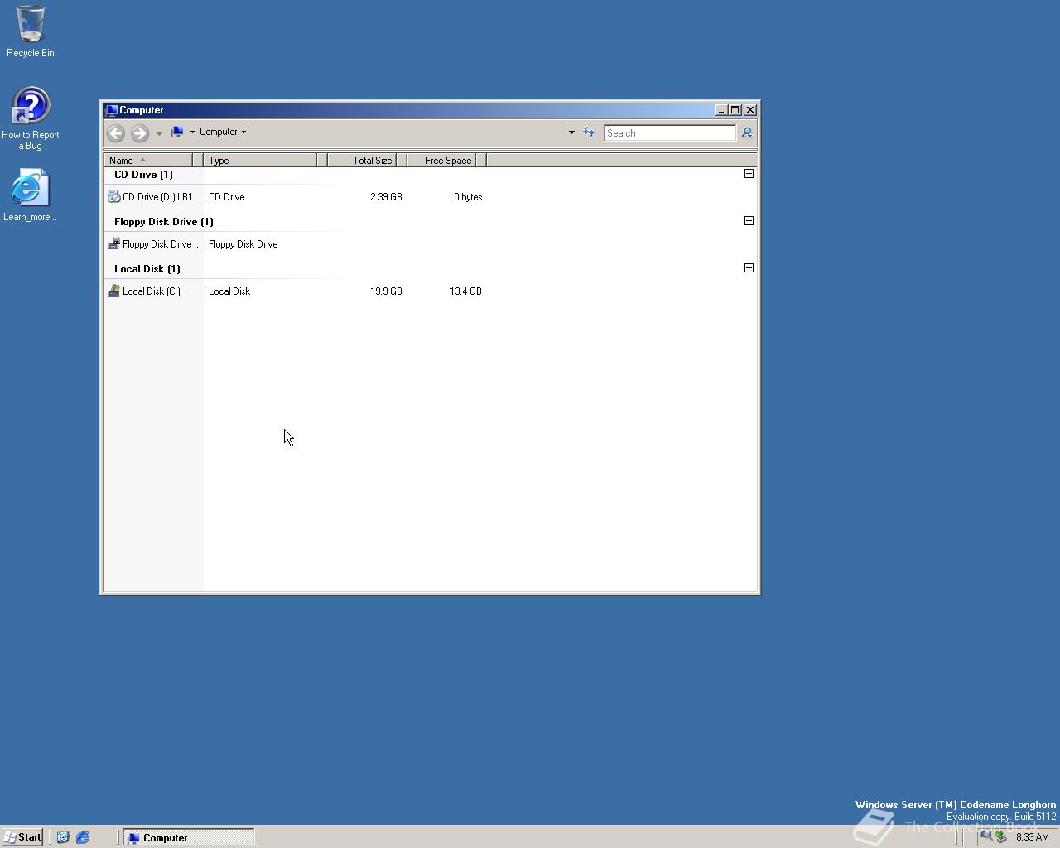The width and height of the screenshot is (1060, 848).
Task: Click the Forward navigation arrow
Action: [x=140, y=132]
